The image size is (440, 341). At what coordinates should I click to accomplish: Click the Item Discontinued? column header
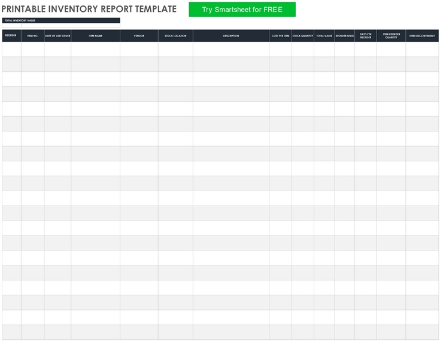(422, 36)
